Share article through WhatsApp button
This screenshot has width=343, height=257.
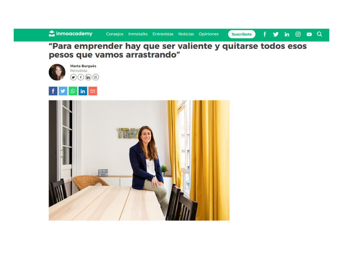click(73, 91)
